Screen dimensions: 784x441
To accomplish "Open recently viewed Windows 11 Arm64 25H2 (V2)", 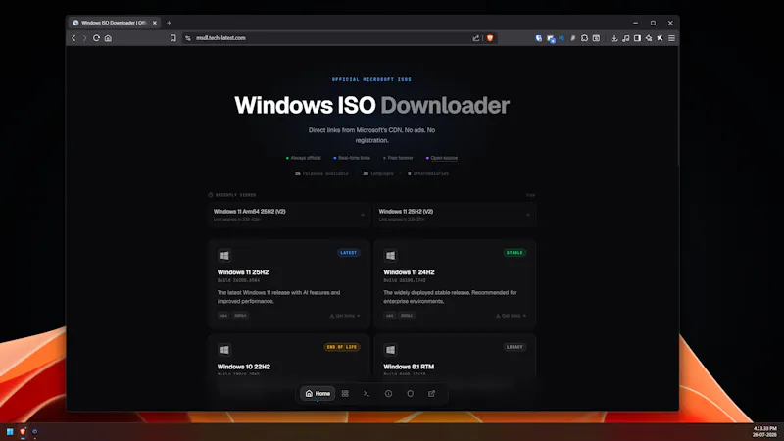I will point(289,215).
